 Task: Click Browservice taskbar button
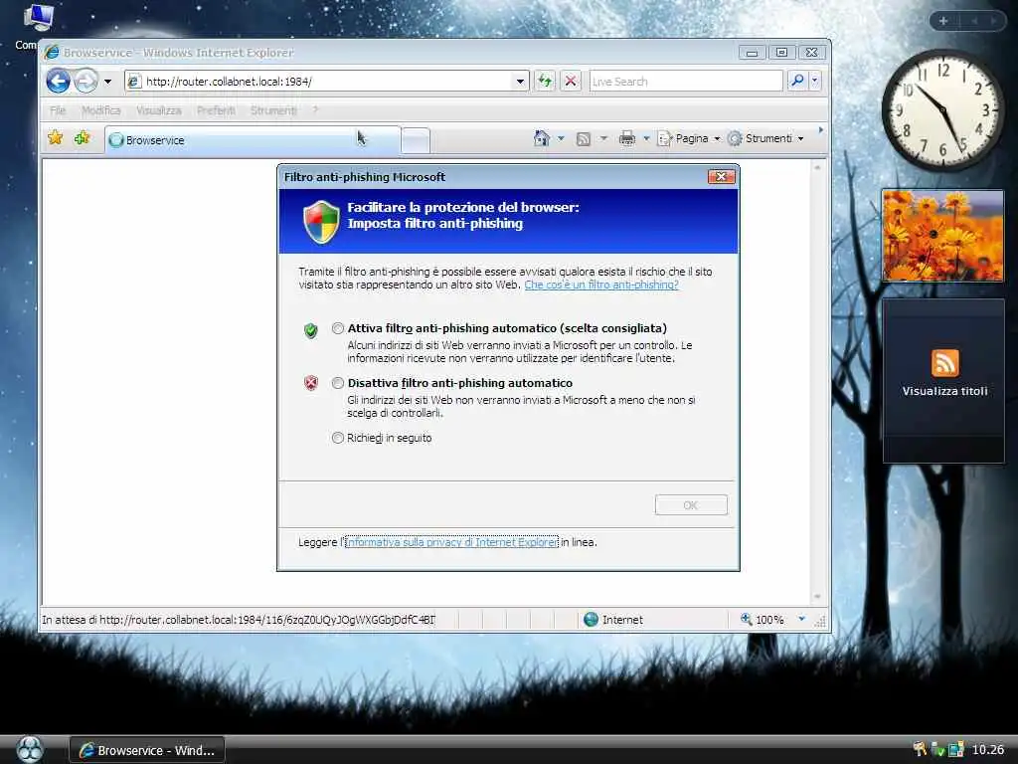pos(147,750)
